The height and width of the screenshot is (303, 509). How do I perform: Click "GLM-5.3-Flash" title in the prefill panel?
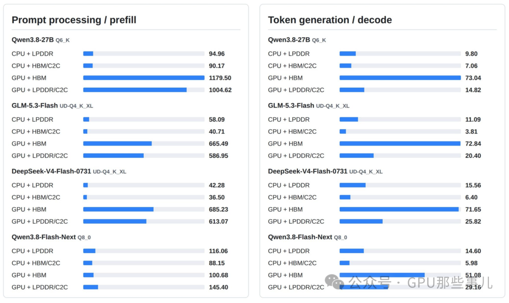[35, 106]
